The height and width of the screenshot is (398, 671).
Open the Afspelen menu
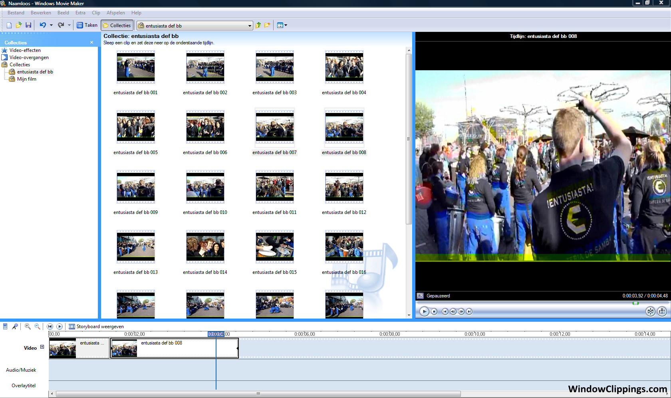tap(115, 13)
